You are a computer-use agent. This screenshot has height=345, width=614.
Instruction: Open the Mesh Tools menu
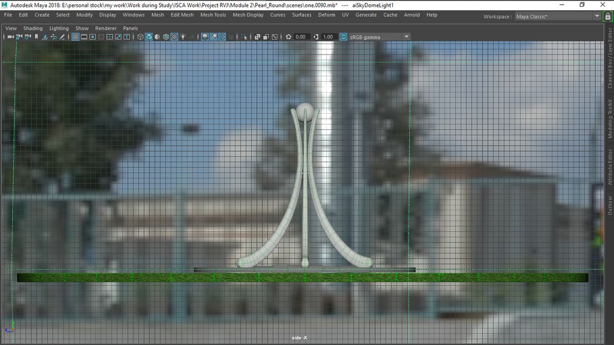(213, 15)
